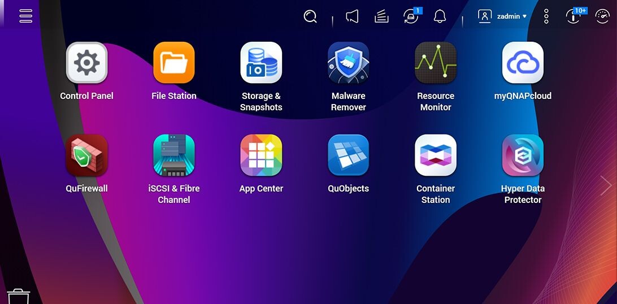Open the volume/announcements megaphone icon
The width and height of the screenshot is (617, 304).
pyautogui.click(x=352, y=16)
